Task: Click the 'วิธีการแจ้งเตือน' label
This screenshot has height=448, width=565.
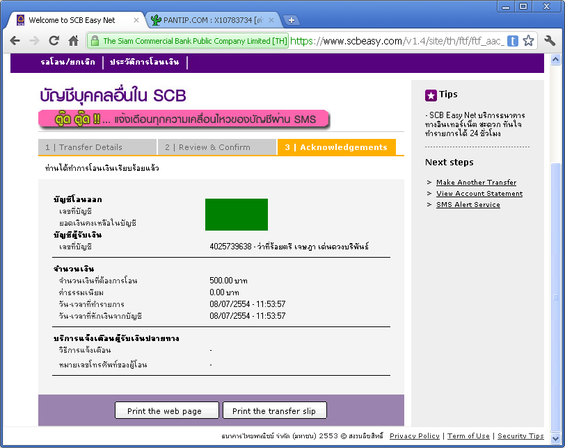Action: (x=85, y=350)
